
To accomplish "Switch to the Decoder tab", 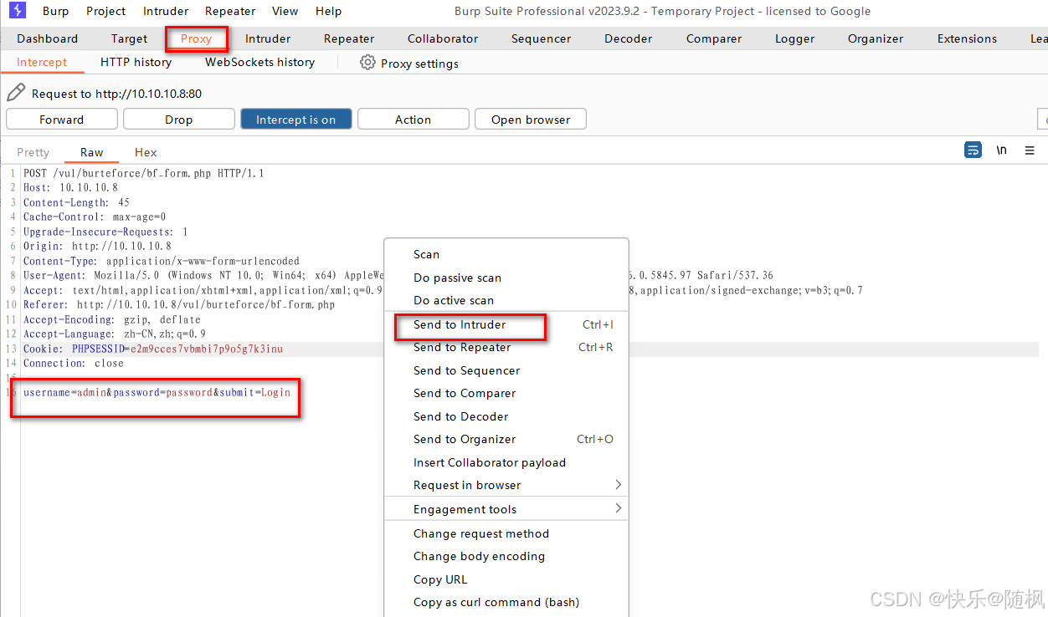I will [629, 38].
